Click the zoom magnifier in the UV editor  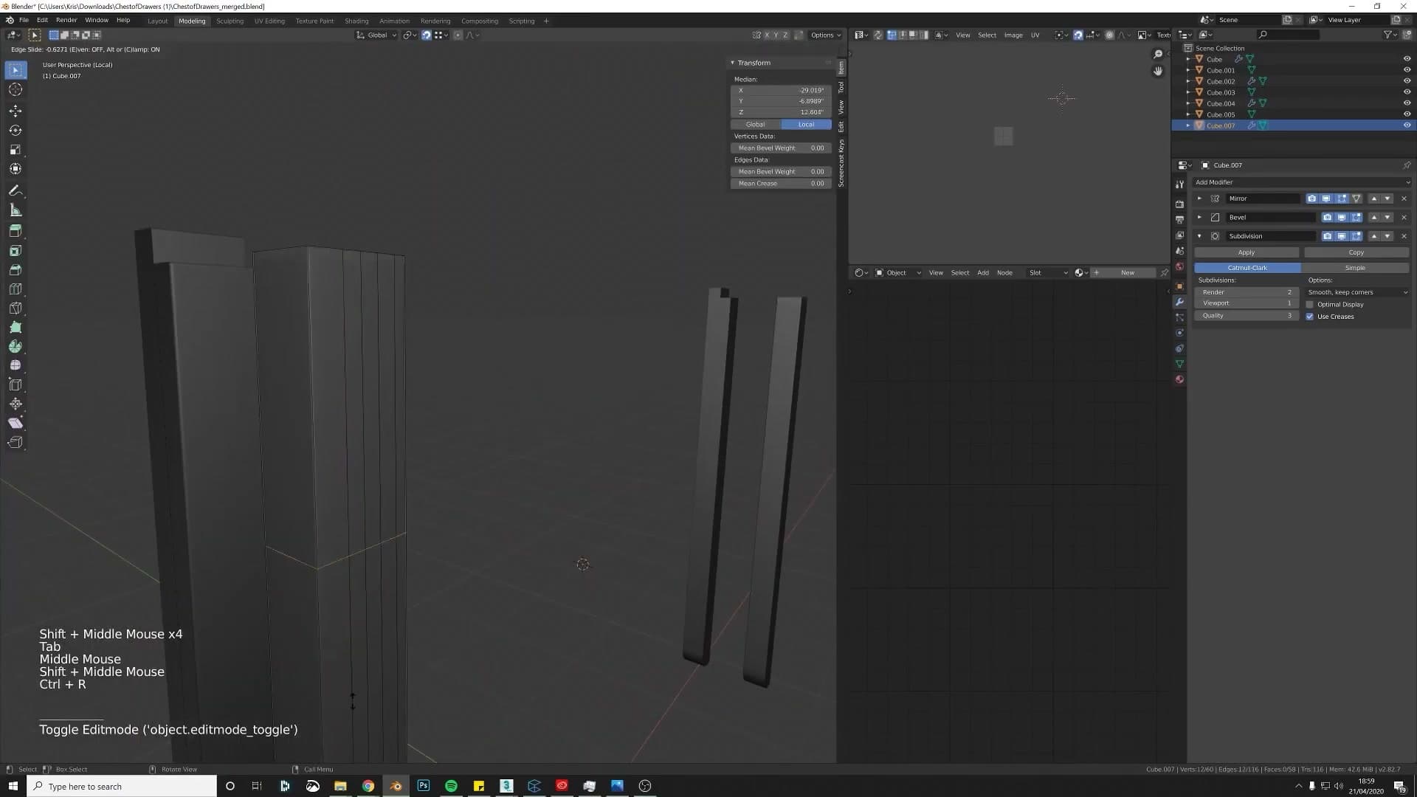1158,54
